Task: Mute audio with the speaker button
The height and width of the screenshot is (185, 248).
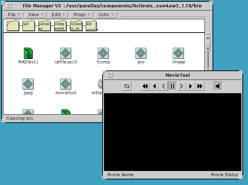Action: [x=218, y=86]
